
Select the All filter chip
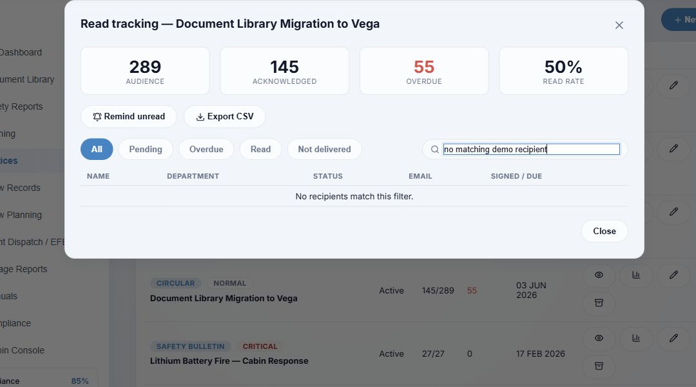(97, 149)
